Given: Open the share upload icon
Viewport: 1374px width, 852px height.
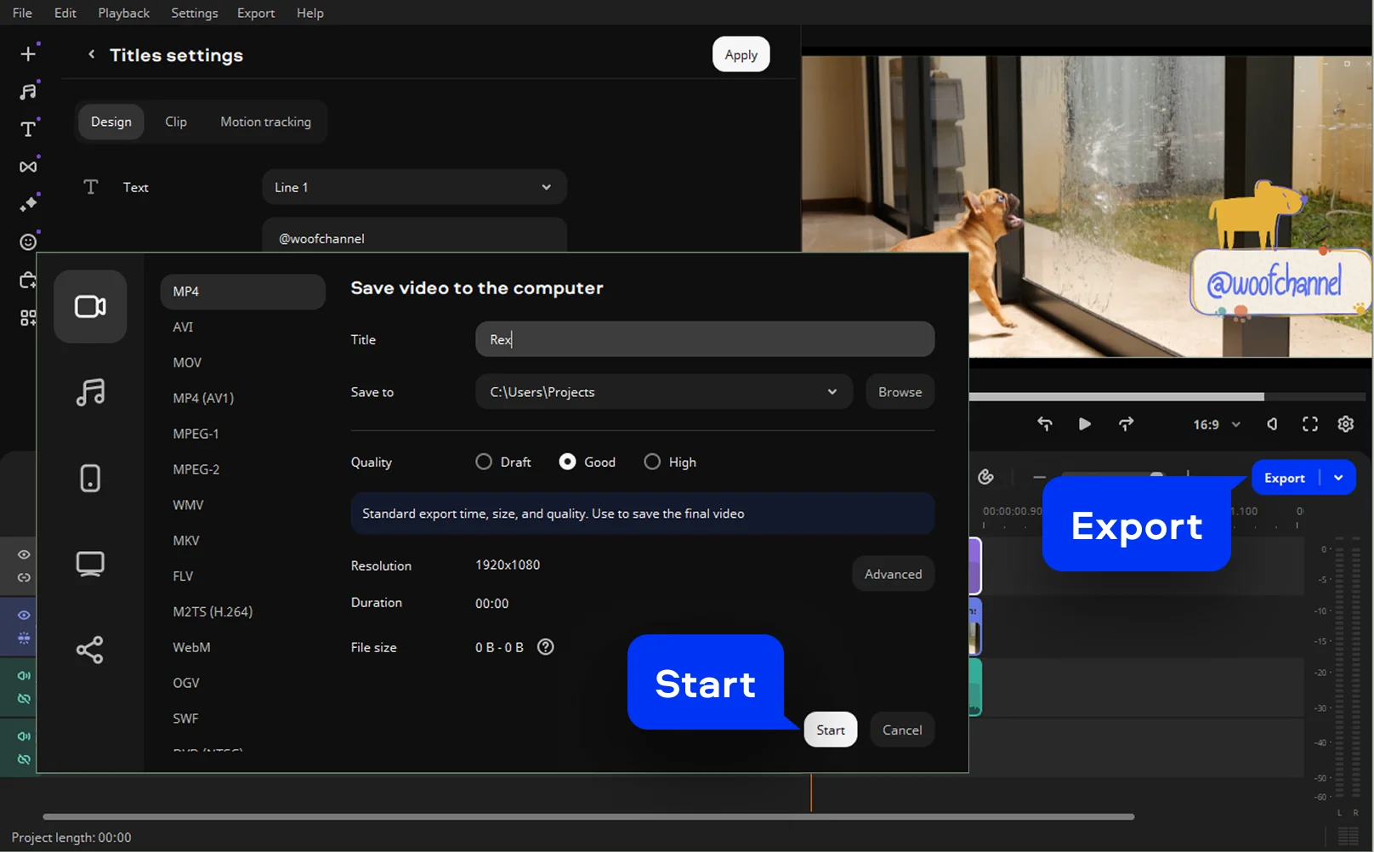Looking at the screenshot, I should (90, 650).
